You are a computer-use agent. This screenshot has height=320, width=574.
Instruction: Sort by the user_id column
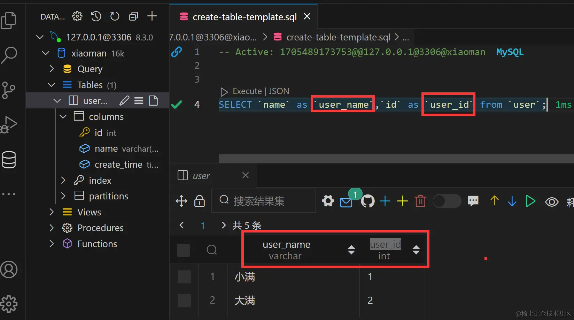point(416,250)
